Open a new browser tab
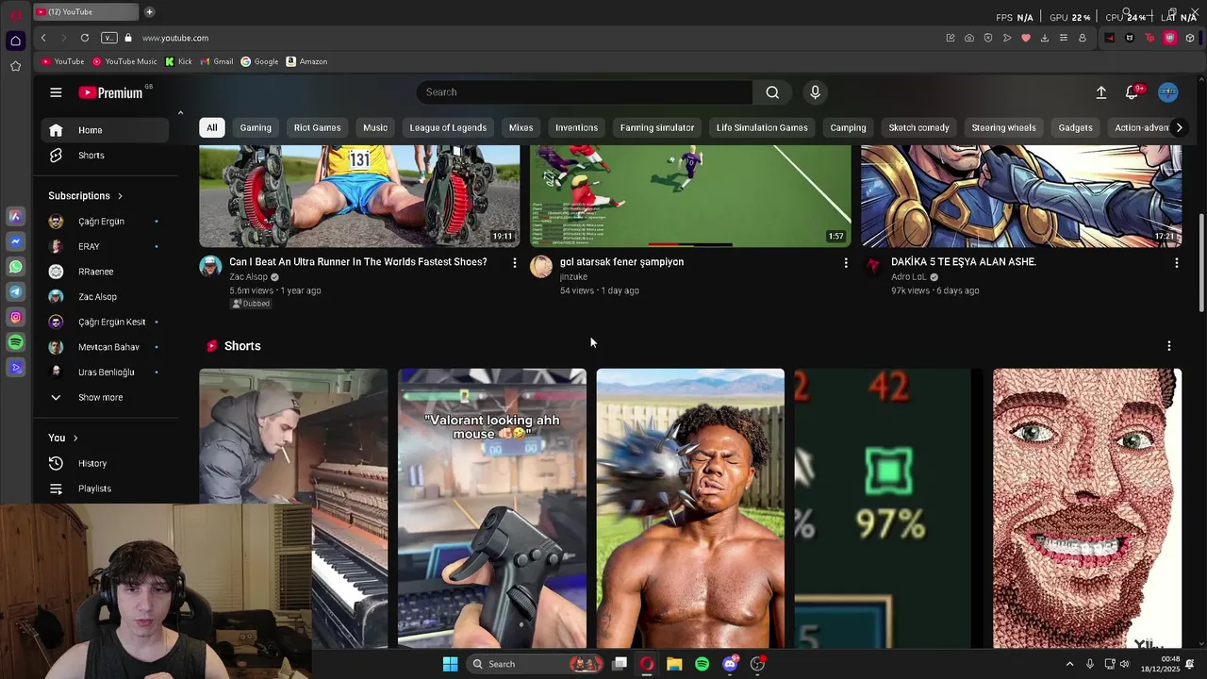Viewport: 1207px width, 679px height. tap(149, 12)
